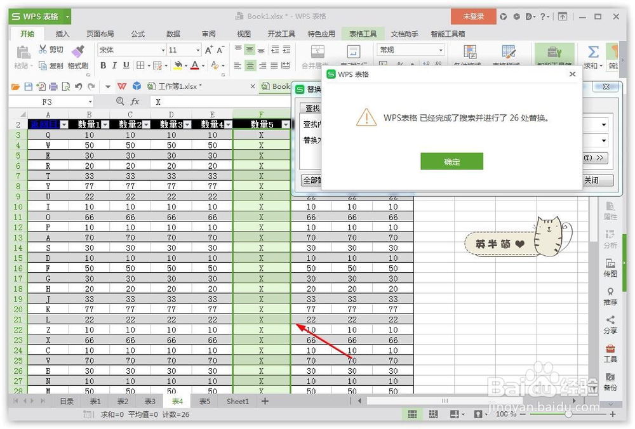This screenshot has width=635, height=429.
Task: Click the decrease indent icon
Action: [275, 49]
